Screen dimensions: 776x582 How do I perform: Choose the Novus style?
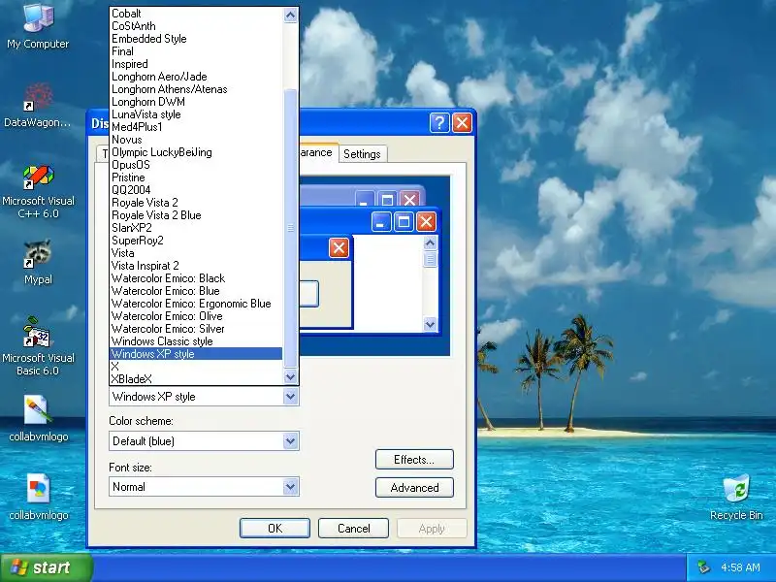pyautogui.click(x=196, y=140)
